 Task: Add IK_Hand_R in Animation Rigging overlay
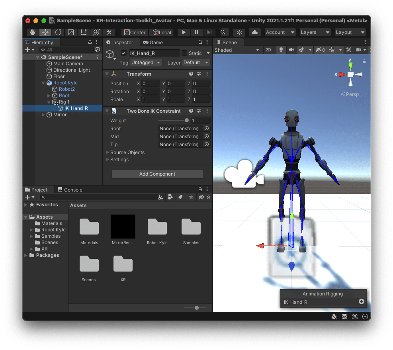click(x=361, y=301)
